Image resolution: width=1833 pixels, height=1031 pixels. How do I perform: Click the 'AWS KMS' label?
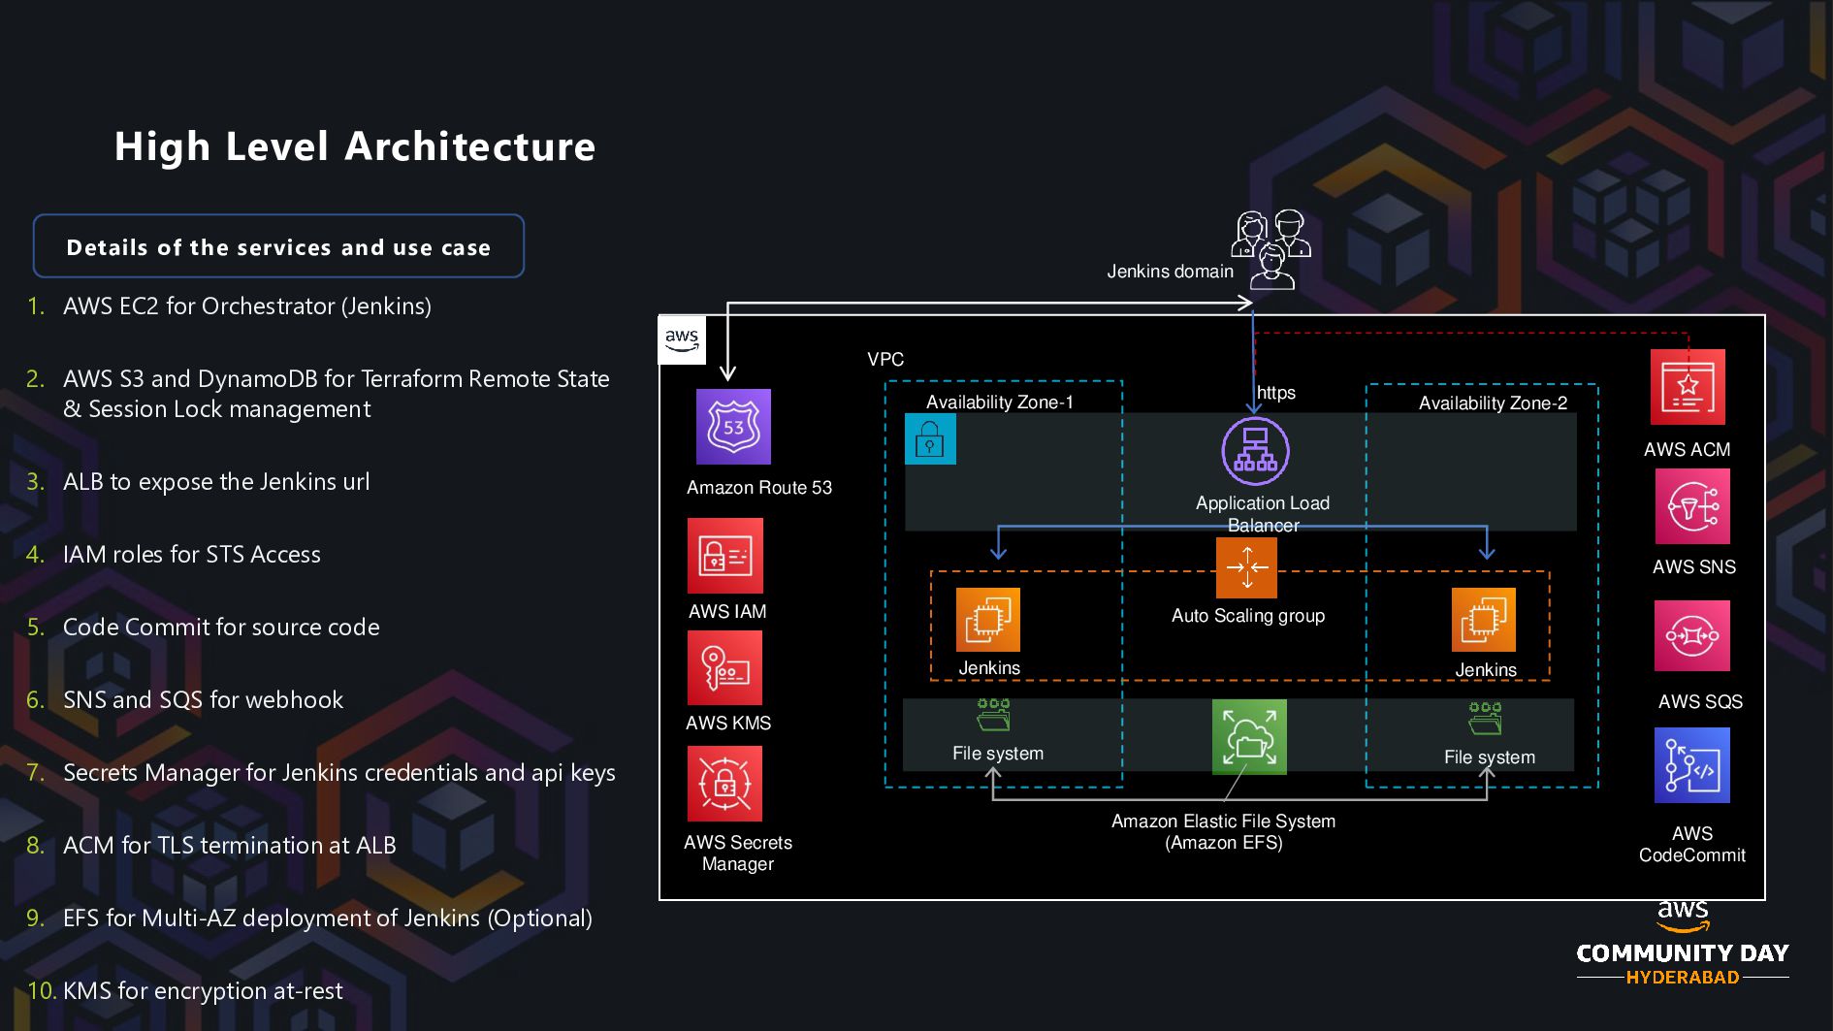pyautogui.click(x=728, y=724)
